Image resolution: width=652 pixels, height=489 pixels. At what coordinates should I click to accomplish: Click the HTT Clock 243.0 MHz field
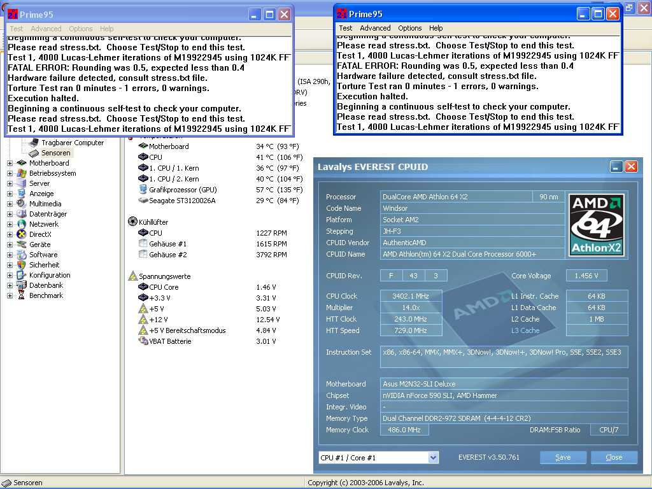click(411, 319)
